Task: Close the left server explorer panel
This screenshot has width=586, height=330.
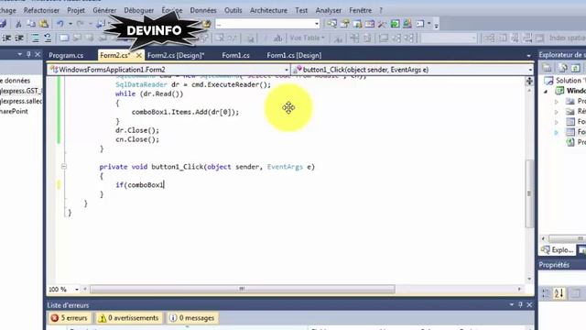Action: click(x=38, y=55)
